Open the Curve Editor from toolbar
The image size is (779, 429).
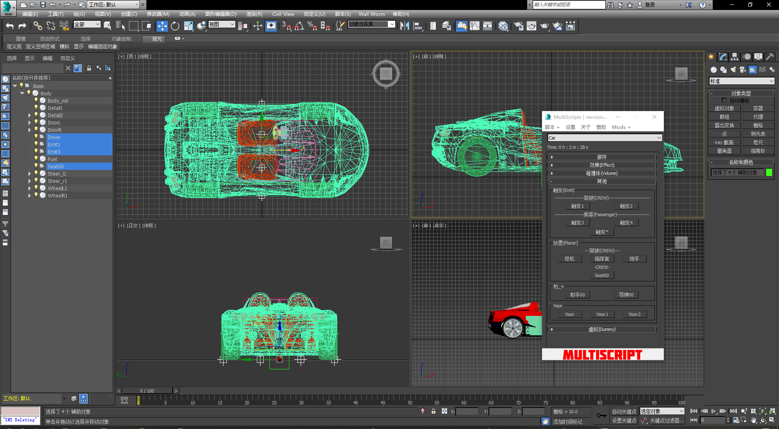pos(474,26)
